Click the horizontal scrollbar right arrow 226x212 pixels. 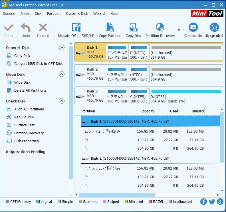[218, 195]
